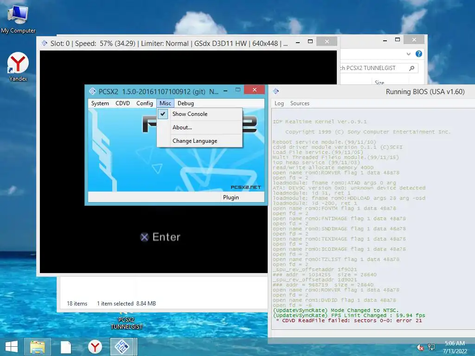This screenshot has height=356, width=475.
Task: Launch Yandex browser from taskbar
Action: click(95, 347)
